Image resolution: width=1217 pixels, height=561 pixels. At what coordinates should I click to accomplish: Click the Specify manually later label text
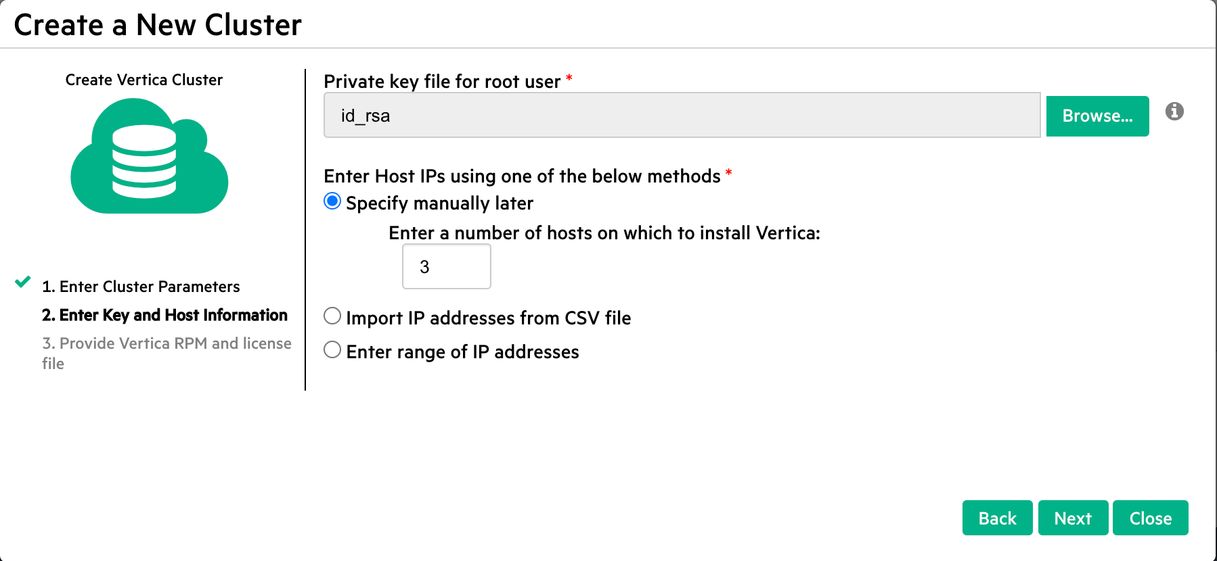point(440,203)
